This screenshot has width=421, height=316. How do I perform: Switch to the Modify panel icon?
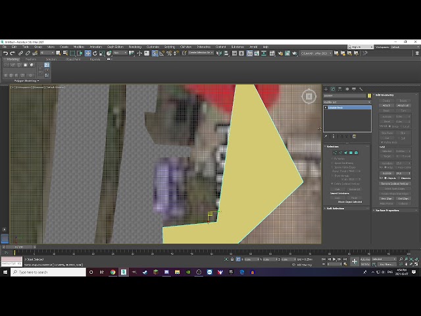333,89
